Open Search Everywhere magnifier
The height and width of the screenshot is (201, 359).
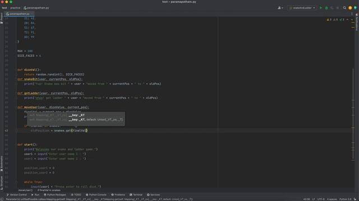[344, 8]
